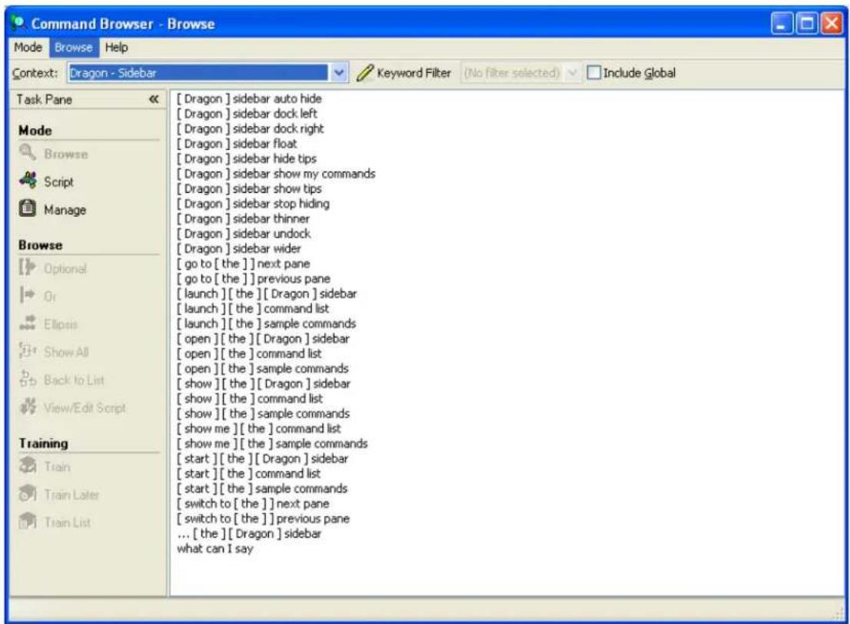
Task: Maximize the Command Browser window
Action: [x=807, y=23]
